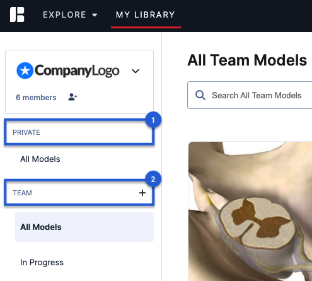Expand the CompanyLogo team switcher chevron
Screen dimensions: 312x281
pyautogui.click(x=136, y=71)
